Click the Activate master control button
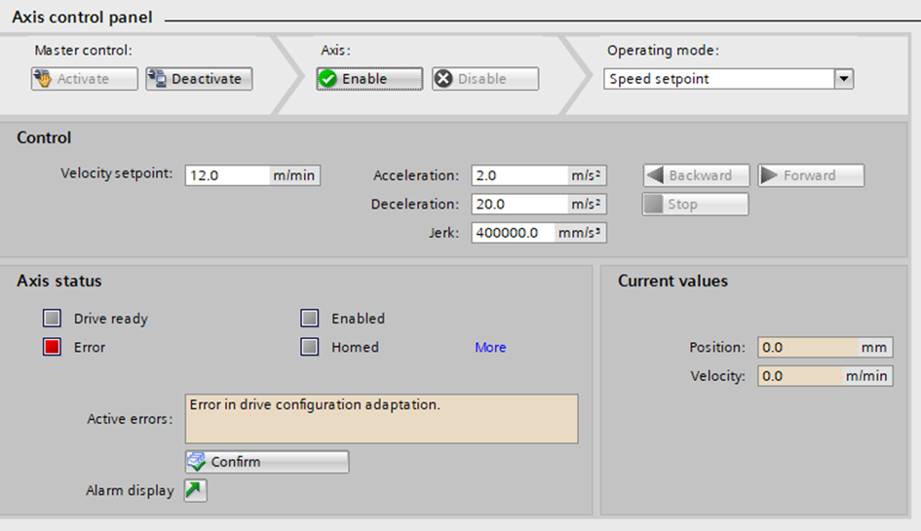921x531 pixels. 85,79
